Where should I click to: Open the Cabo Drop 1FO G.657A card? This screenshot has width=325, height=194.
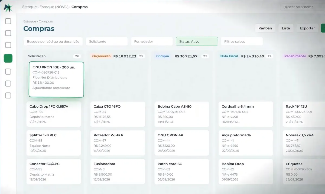tap(54, 114)
